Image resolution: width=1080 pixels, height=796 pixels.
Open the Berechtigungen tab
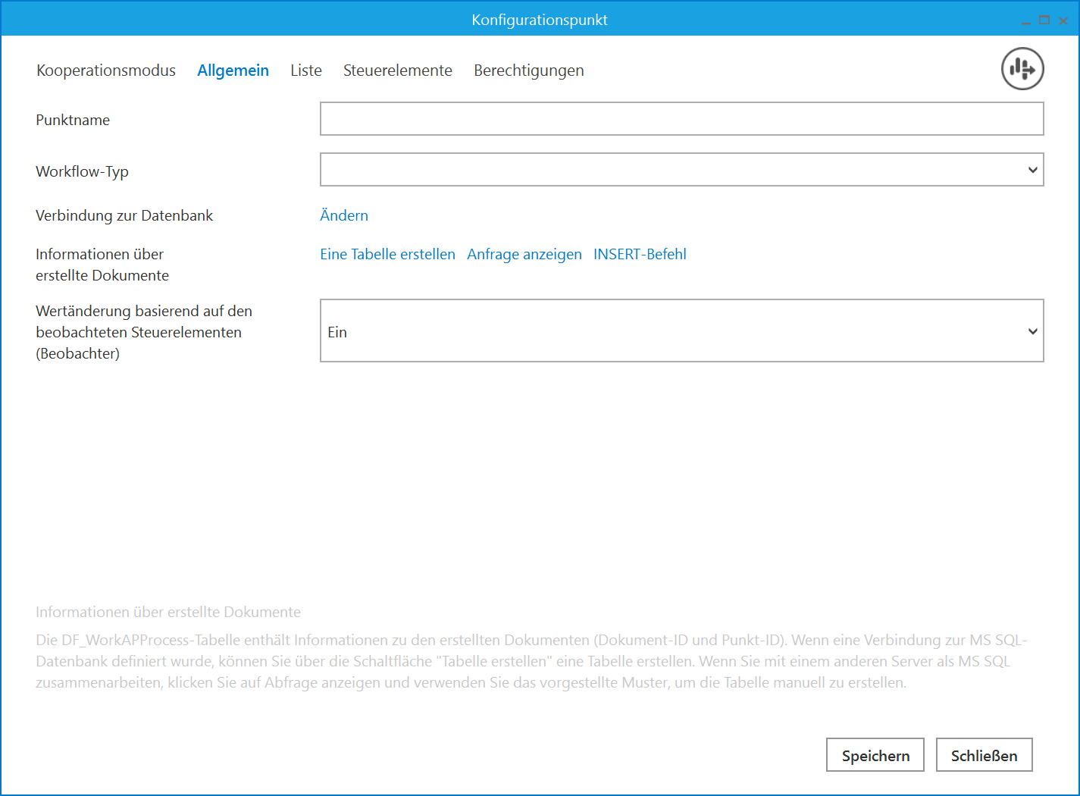coord(528,71)
